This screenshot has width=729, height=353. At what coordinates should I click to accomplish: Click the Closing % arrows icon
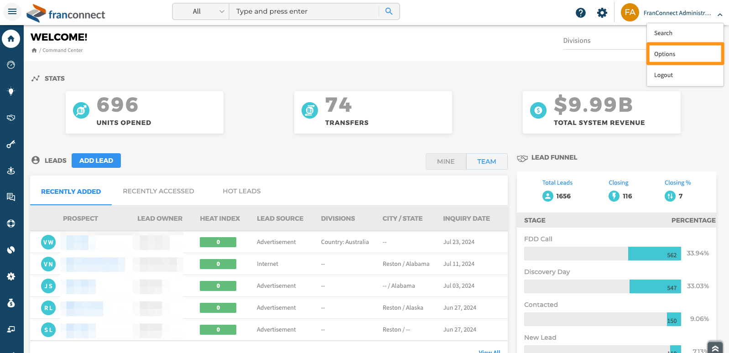click(x=670, y=196)
